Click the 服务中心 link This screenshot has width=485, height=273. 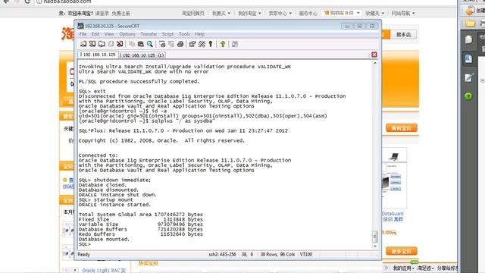coord(308,14)
